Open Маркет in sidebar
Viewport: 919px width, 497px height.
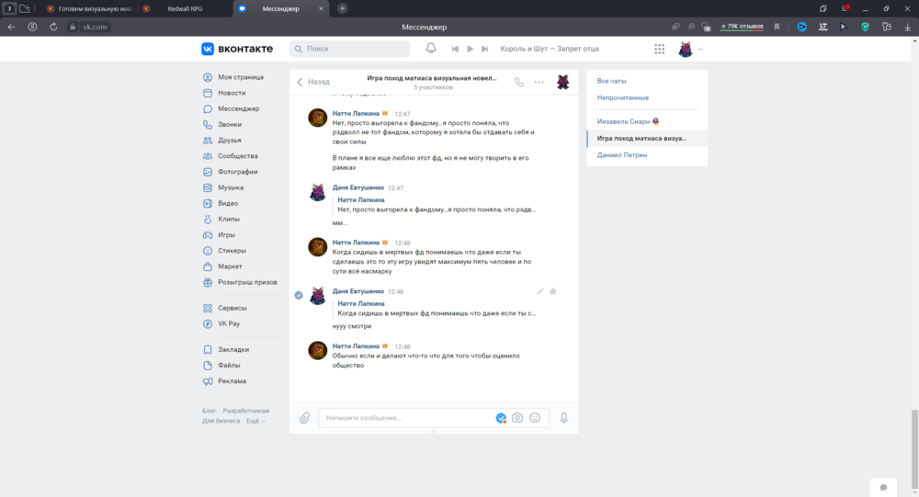point(222,266)
